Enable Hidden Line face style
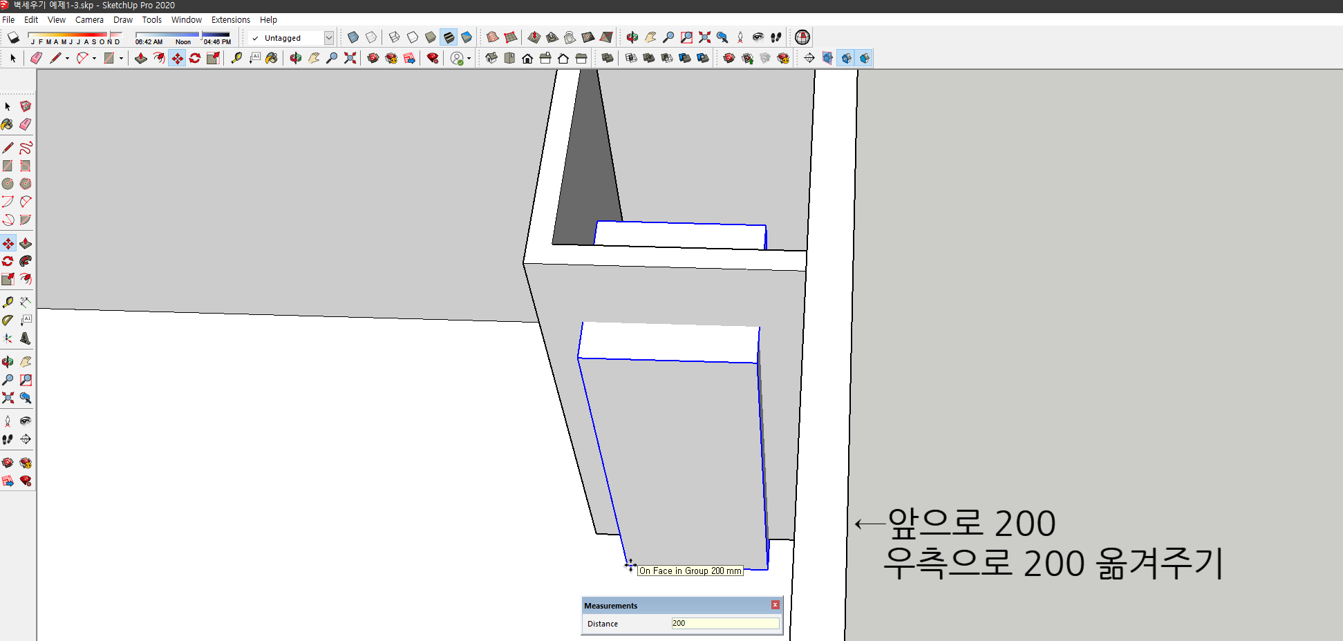 coord(413,37)
